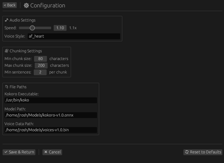Select the Max chunk size field

click(41, 65)
